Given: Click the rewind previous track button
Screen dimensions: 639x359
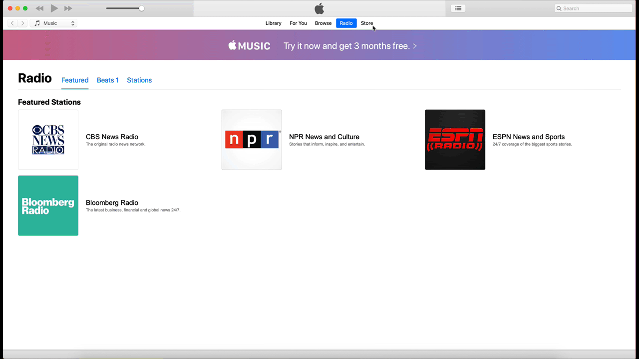Looking at the screenshot, I should [39, 8].
